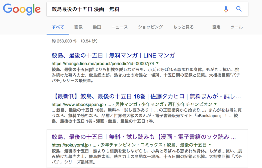This screenshot has height=168, width=262.
Task: Click the 約 253,000 件 result count
Action: [x=74, y=41]
